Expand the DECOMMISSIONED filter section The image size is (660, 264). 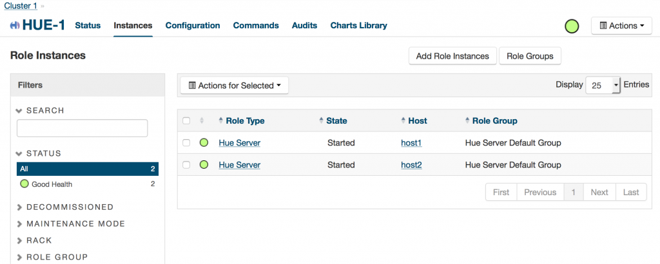coord(65,207)
